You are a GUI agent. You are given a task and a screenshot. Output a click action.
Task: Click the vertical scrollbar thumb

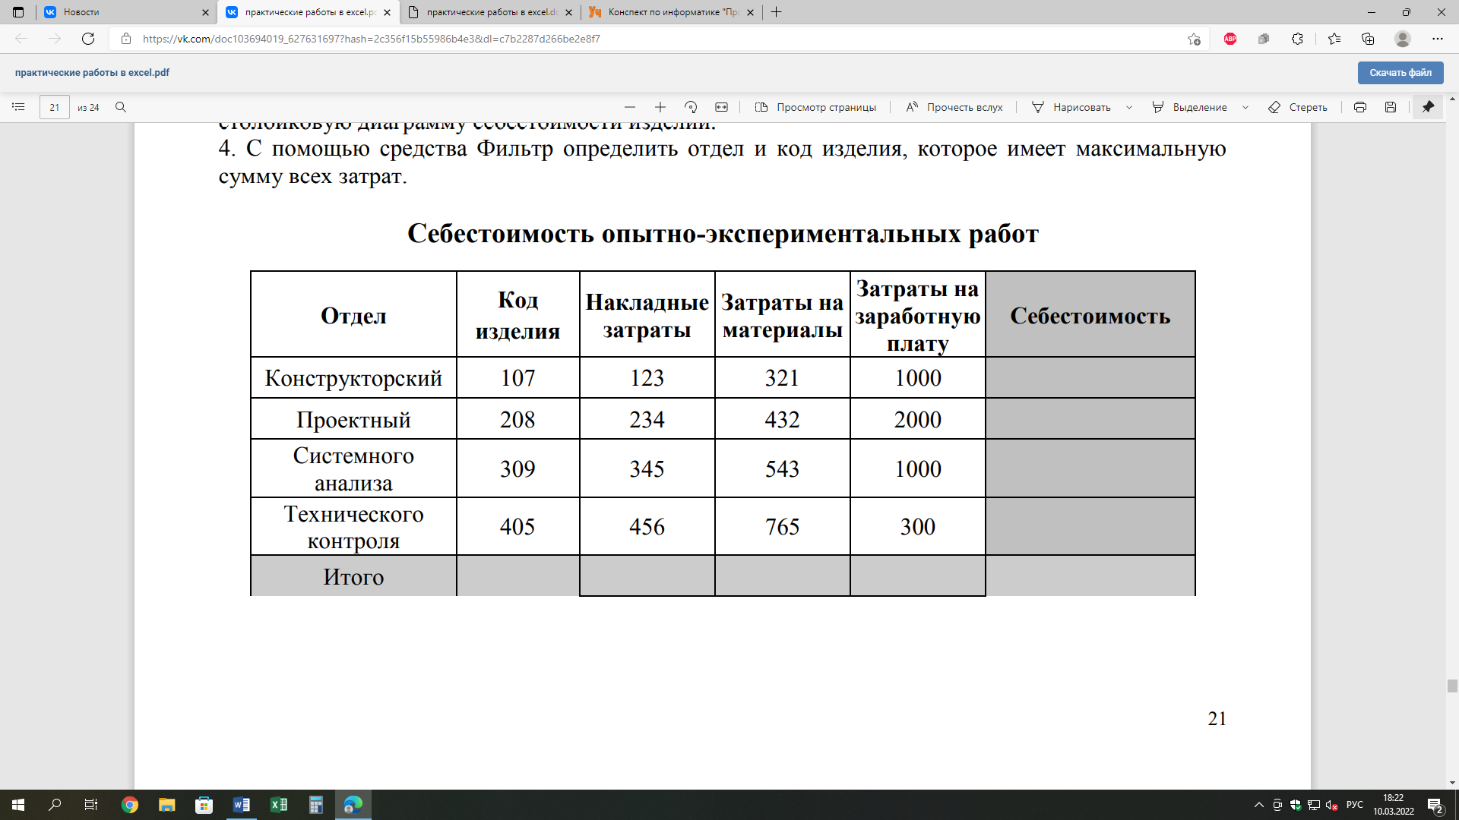coord(1452,686)
